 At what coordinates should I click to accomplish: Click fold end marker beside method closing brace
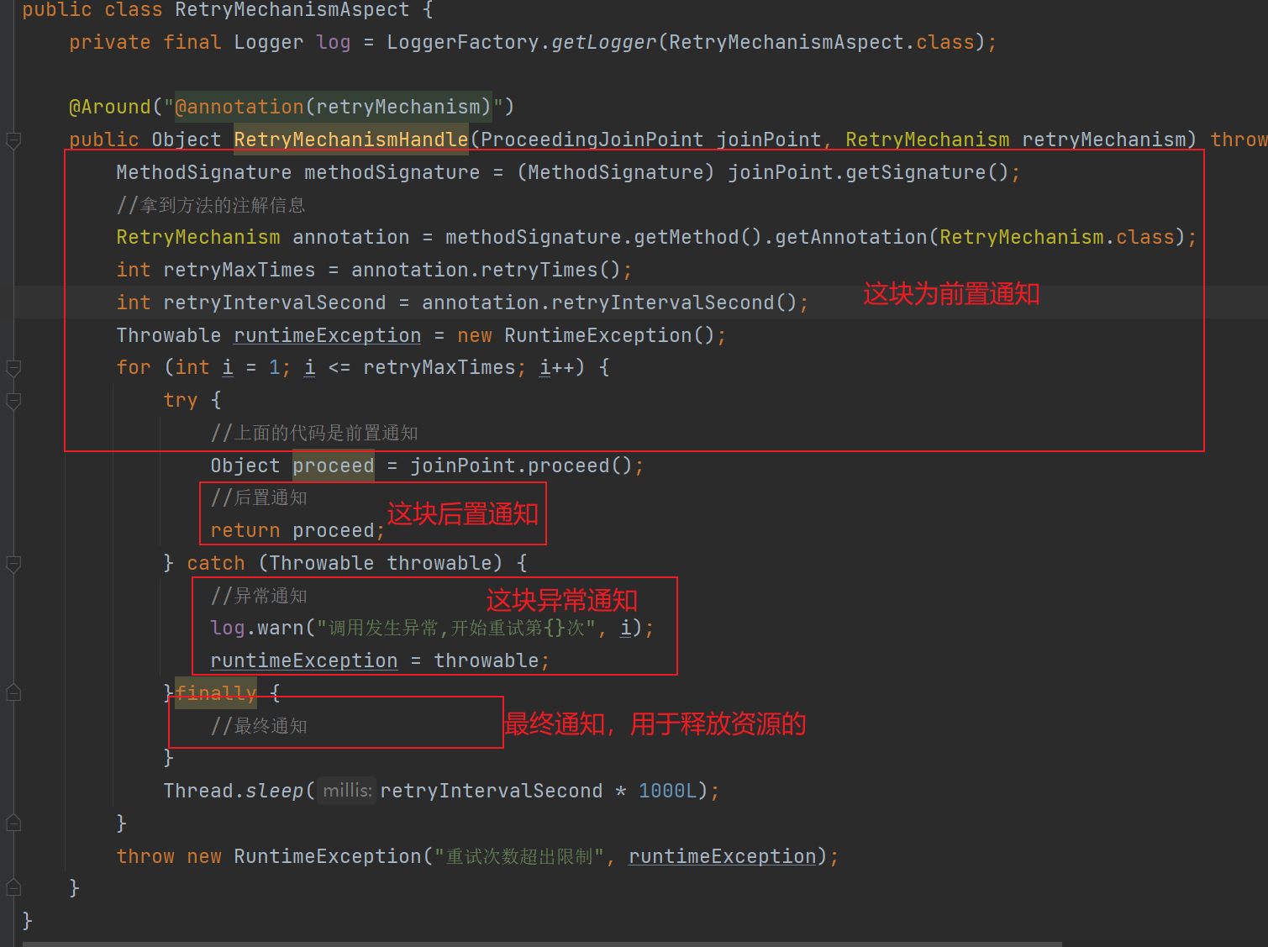pos(13,887)
